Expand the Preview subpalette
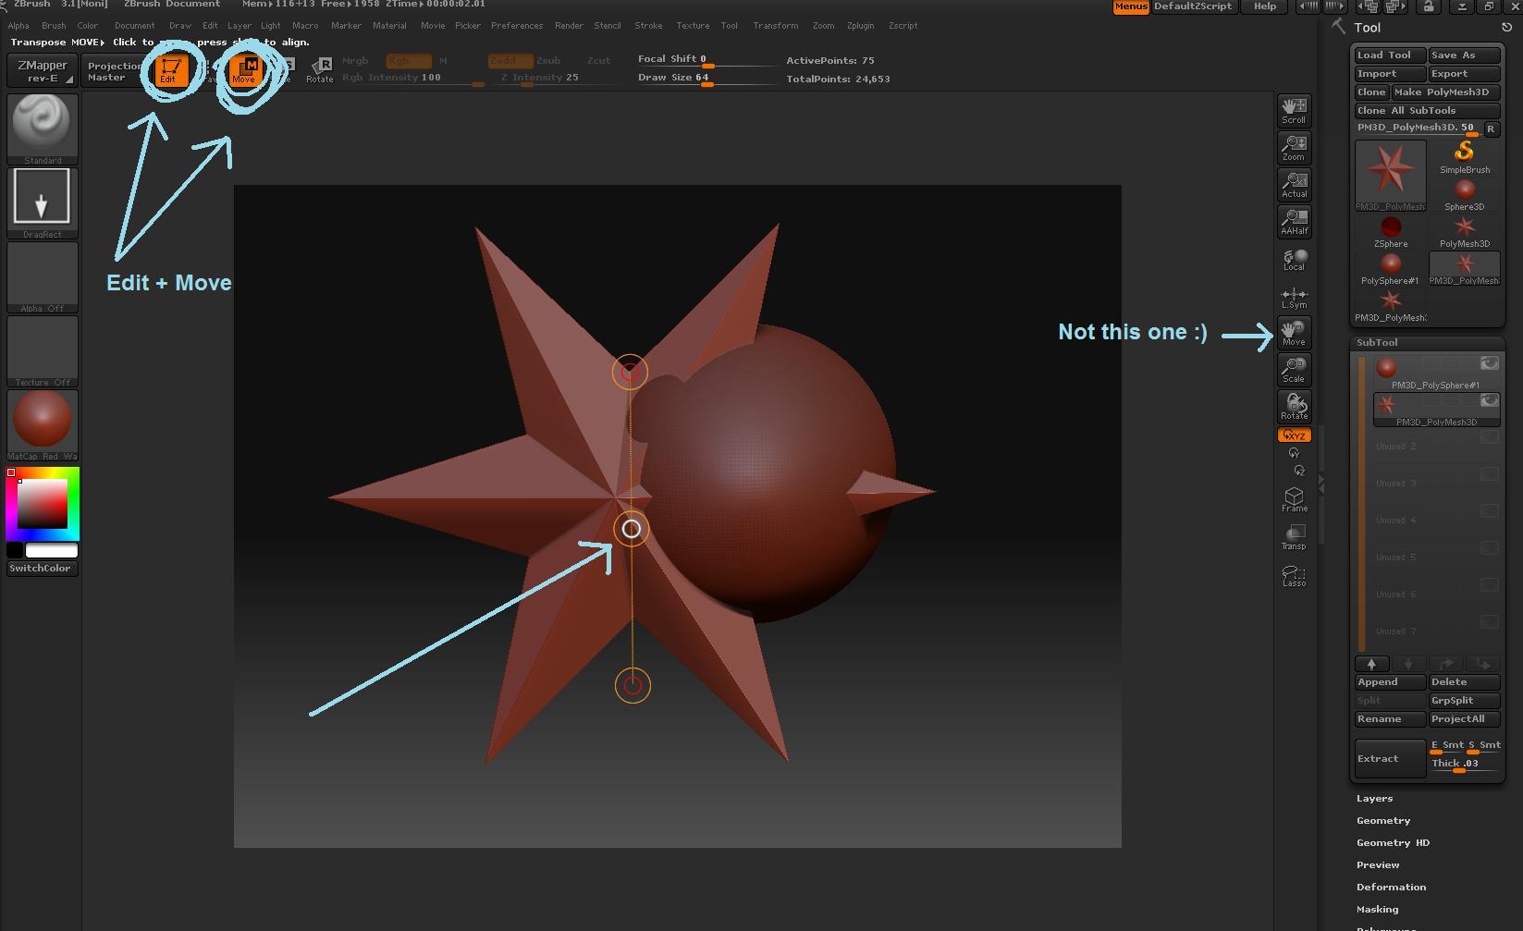This screenshot has width=1523, height=931. pos(1378,865)
